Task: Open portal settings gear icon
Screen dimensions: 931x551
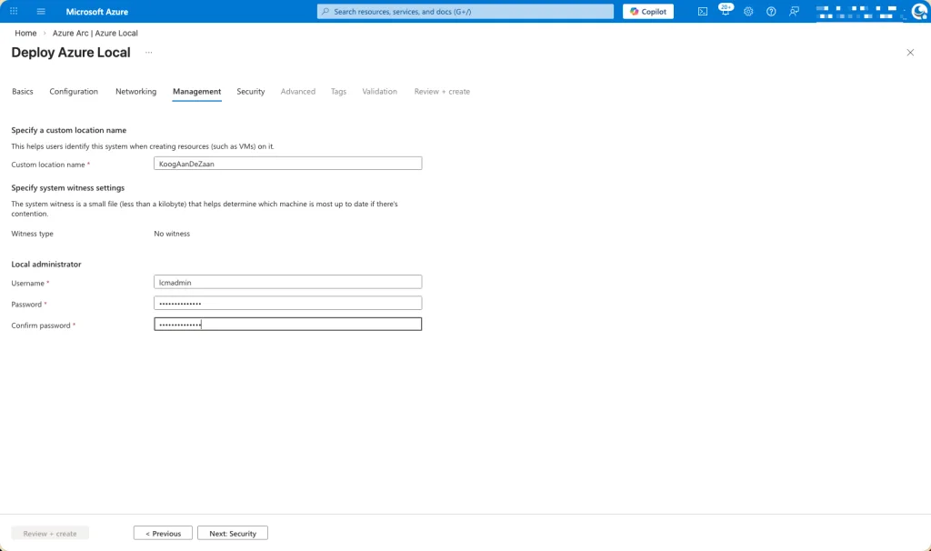Action: [748, 12]
